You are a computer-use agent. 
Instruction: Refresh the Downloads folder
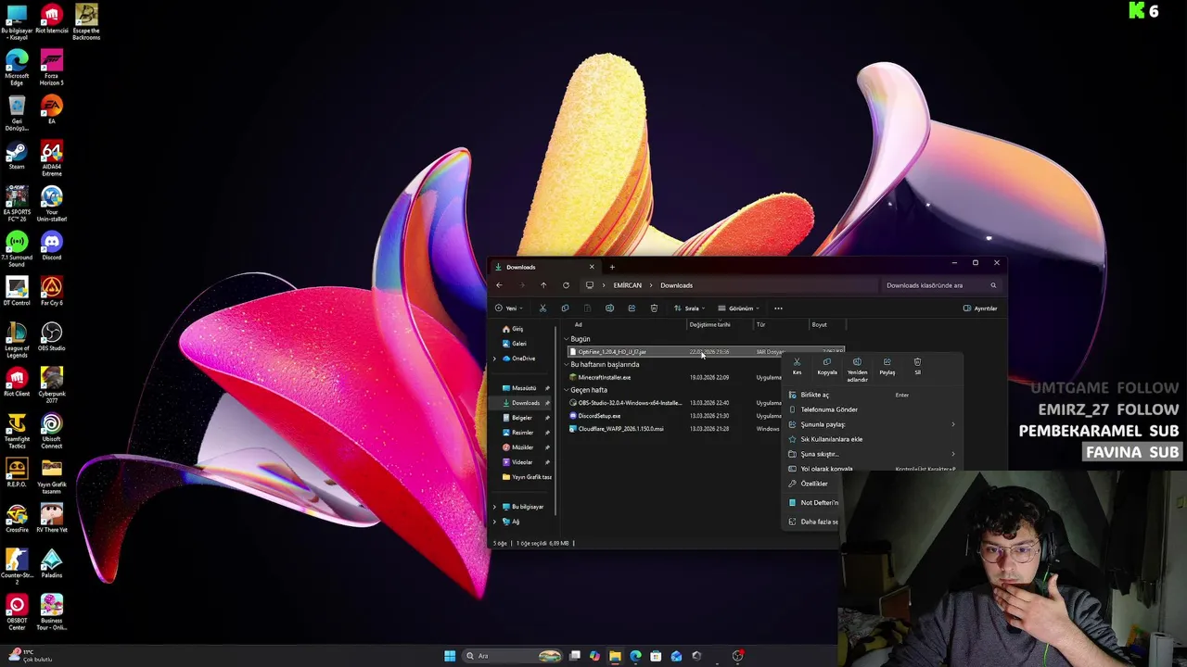(x=566, y=285)
